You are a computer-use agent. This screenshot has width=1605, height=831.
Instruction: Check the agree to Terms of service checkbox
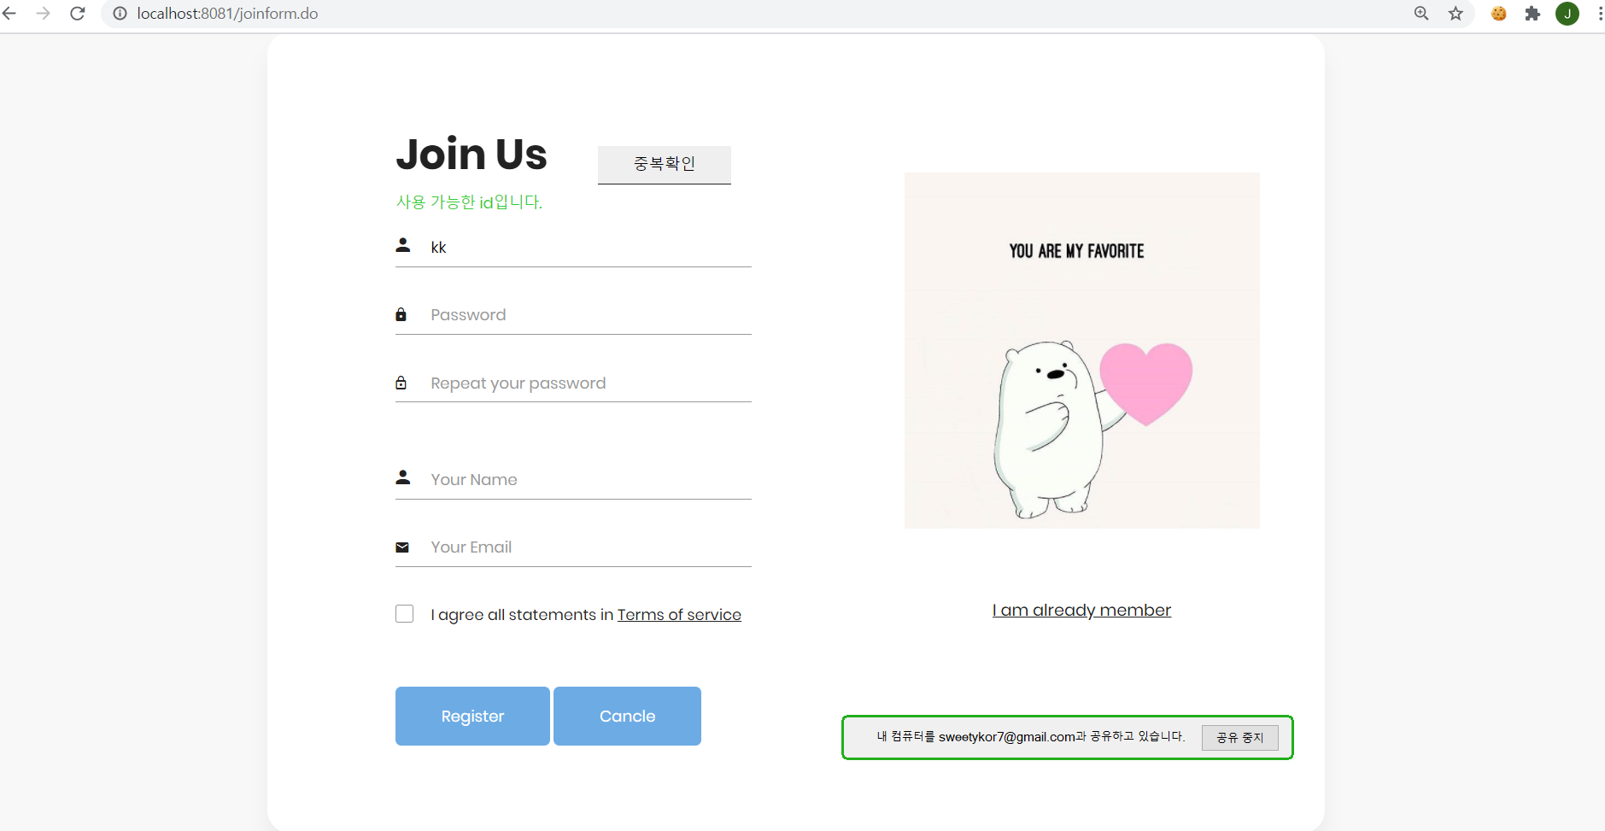pyautogui.click(x=404, y=613)
